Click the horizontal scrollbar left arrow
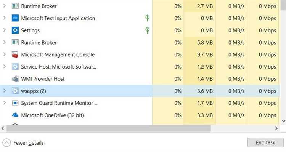This screenshot has width=286, height=152. tap(3, 128)
